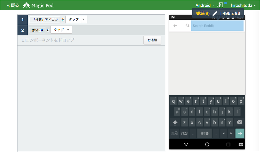The image size is (260, 152).
Task: Click the 行追加 button
Action: (x=152, y=40)
